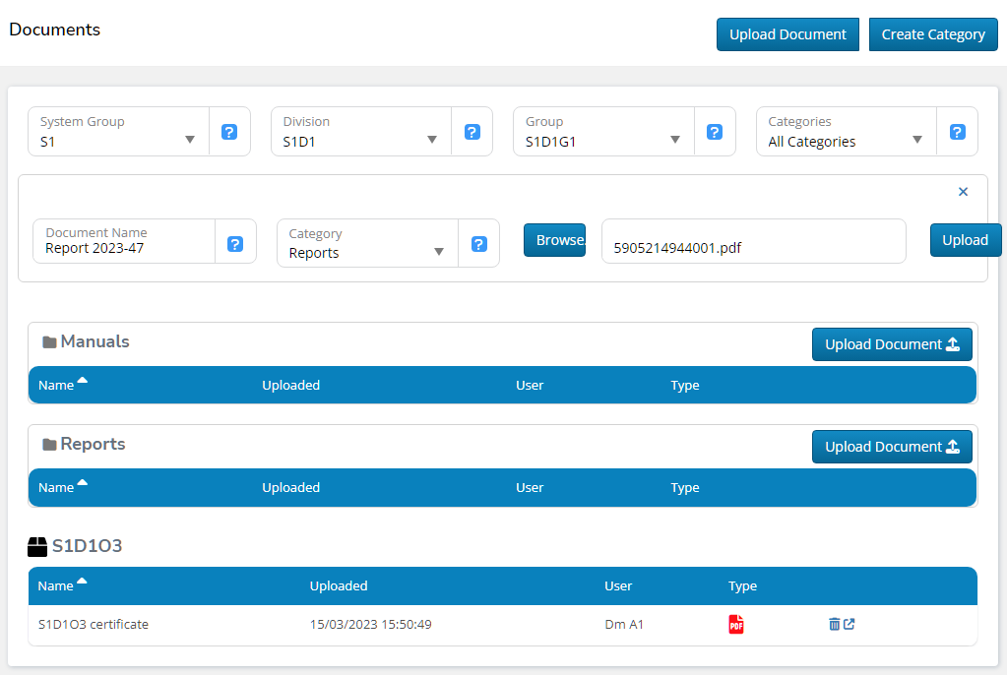
Task: Click Browse to choose a file
Action: tap(554, 240)
